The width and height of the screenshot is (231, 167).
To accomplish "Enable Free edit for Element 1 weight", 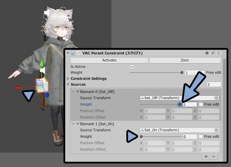I will coord(201,137).
